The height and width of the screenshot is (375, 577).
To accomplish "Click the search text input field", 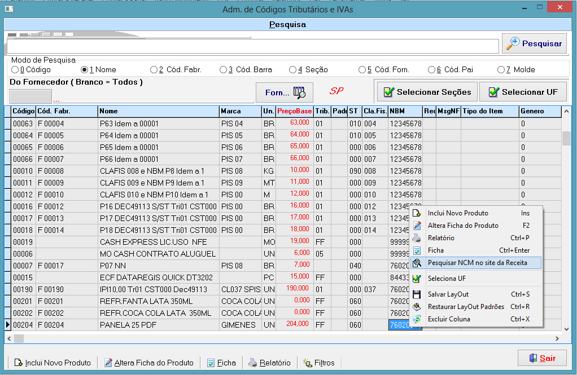I will (x=252, y=46).
